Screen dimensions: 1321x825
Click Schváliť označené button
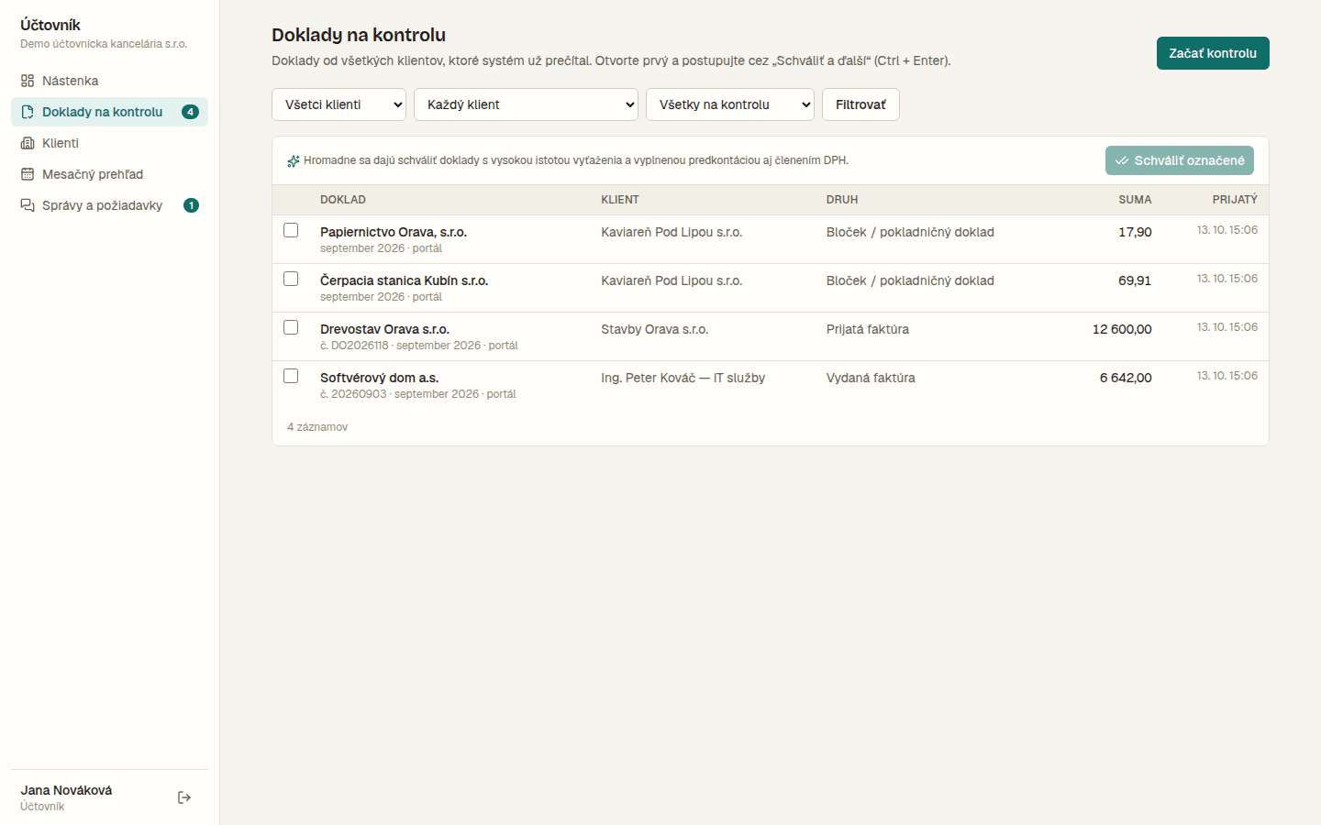[1180, 160]
